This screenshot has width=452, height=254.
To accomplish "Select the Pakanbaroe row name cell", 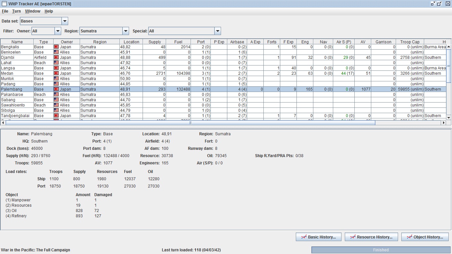I will click(17, 95).
